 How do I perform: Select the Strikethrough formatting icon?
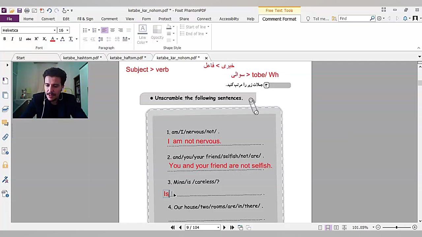coord(28,39)
